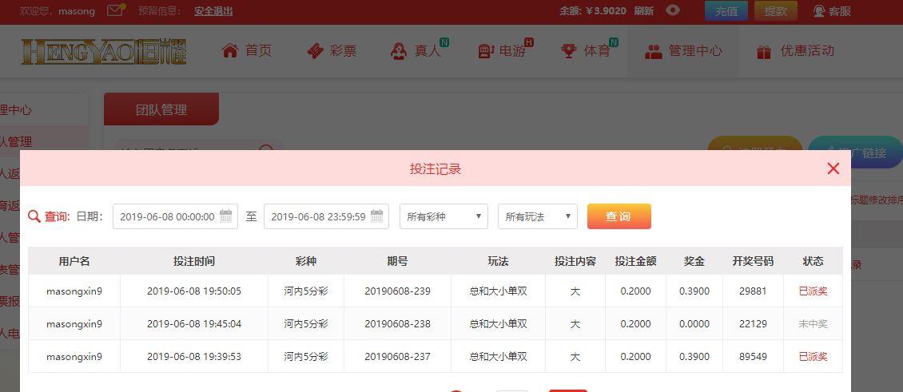903x392 pixels.
Task: Open 客服 customer service icon
Action: click(x=819, y=11)
